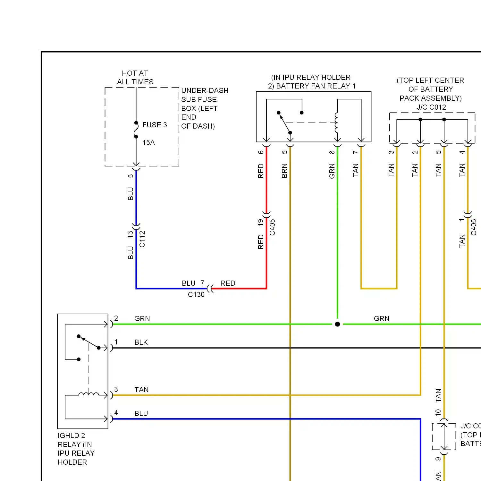481x481 pixels.
Task: Click "TAN" label at IGHLD relay pin 3
Action: 141,390
